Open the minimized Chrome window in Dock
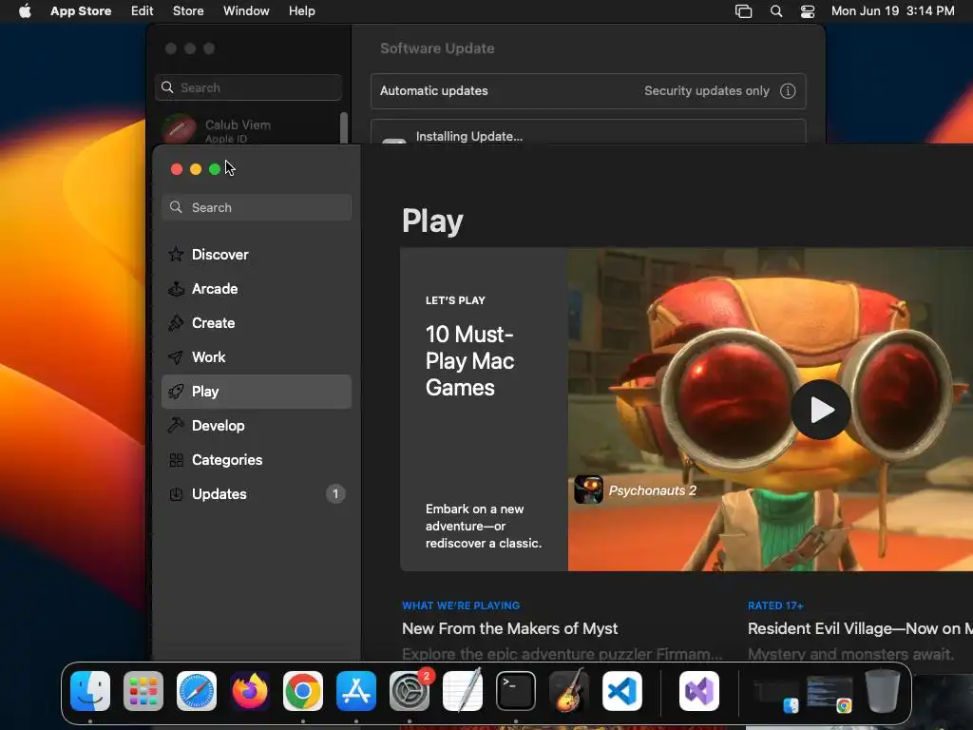 (829, 693)
